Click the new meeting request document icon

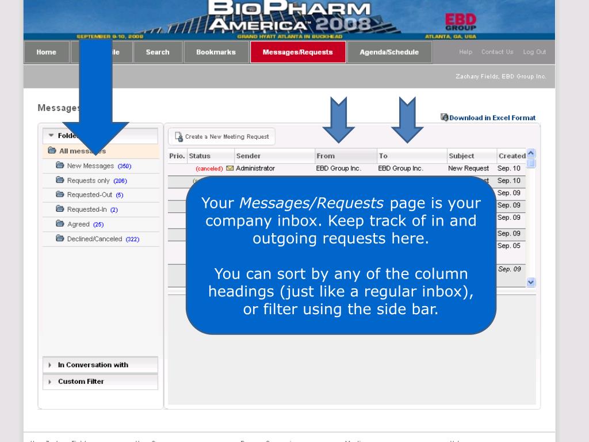pos(179,136)
